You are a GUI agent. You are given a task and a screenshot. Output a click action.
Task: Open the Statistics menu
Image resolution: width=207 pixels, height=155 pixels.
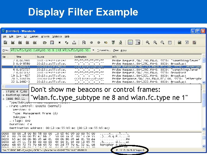point(57,36)
